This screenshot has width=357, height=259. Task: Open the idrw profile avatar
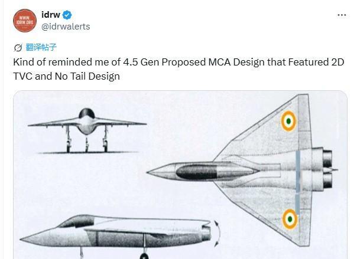click(25, 21)
